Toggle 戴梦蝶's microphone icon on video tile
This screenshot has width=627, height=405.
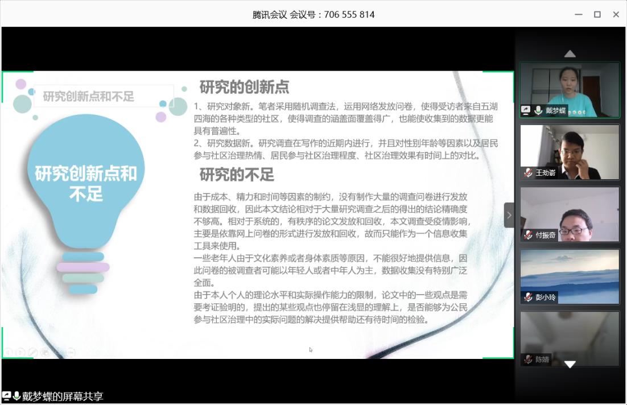coord(538,110)
